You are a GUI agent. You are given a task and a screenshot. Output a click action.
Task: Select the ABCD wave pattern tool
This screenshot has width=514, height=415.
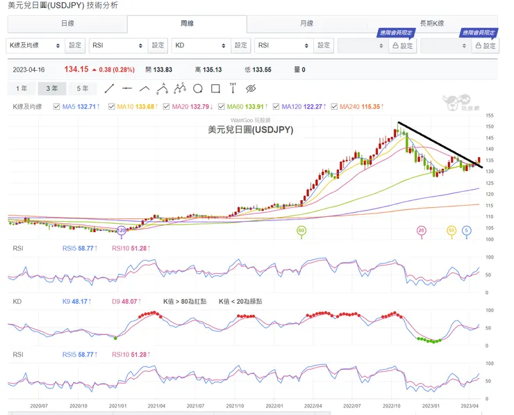click(x=180, y=88)
